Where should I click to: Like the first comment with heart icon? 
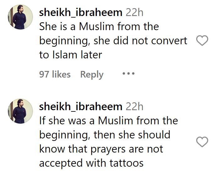click(202, 40)
